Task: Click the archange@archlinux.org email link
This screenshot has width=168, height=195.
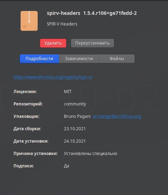Action: tap(117, 116)
